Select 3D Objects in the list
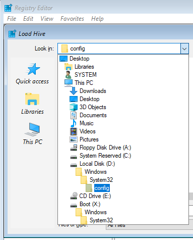 (x=123, y=107)
